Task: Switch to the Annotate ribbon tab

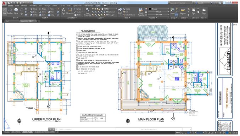Action: 24,6
